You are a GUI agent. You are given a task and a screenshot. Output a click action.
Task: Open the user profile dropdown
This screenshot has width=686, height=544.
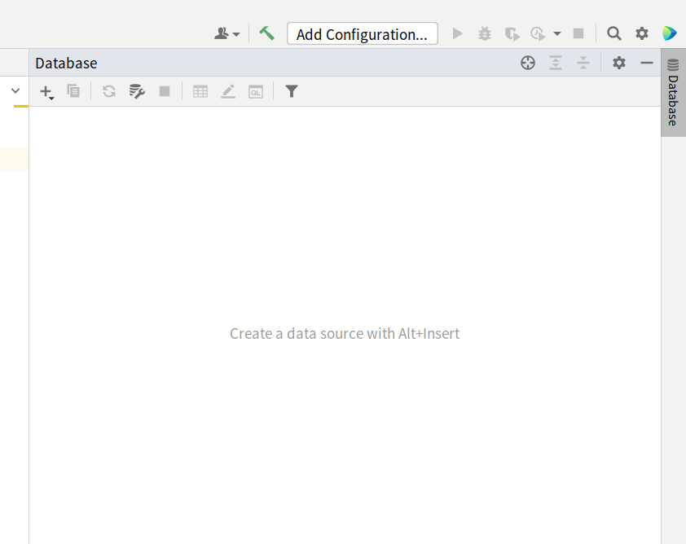click(225, 33)
